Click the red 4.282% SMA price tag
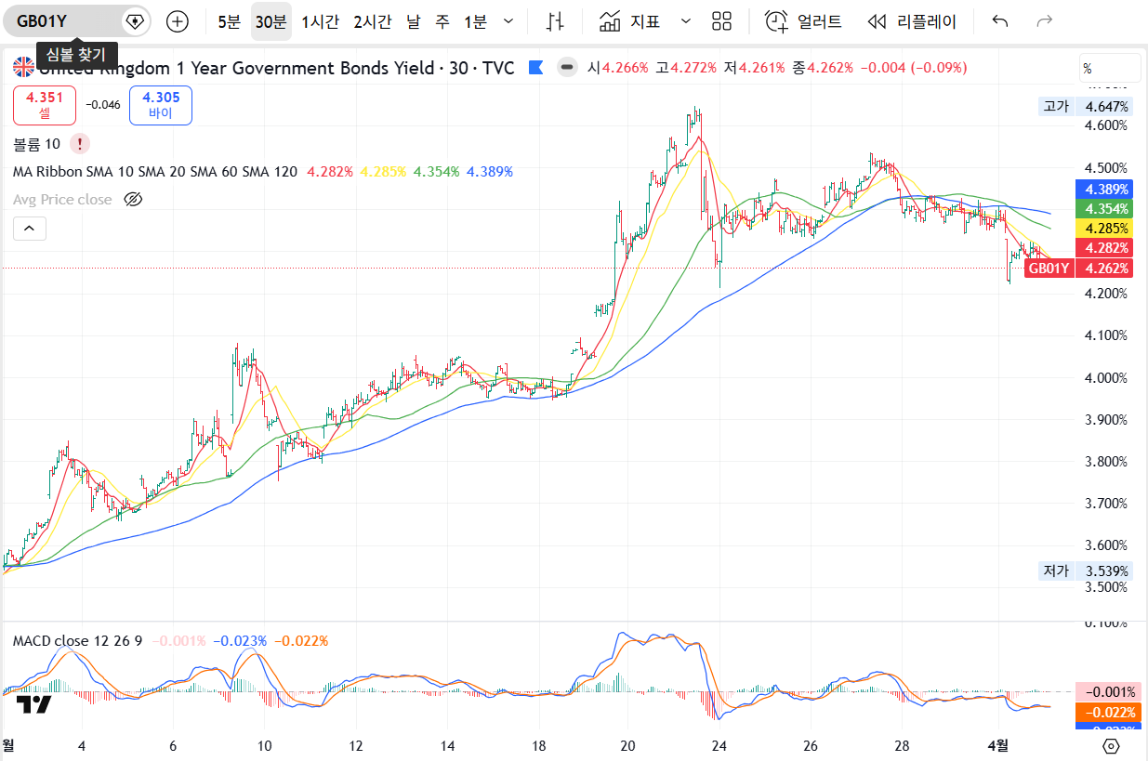Viewport: 1148px width, 761px height. (1103, 248)
